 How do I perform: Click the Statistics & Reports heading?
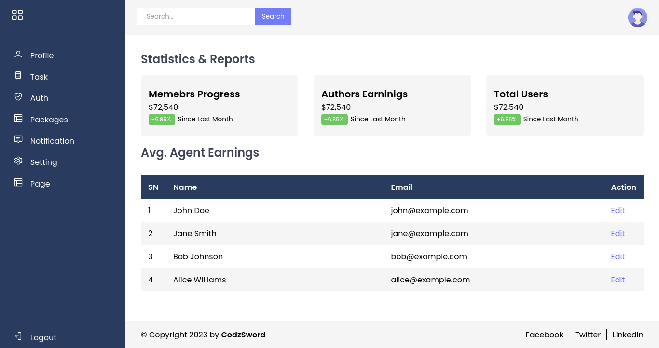(198, 59)
